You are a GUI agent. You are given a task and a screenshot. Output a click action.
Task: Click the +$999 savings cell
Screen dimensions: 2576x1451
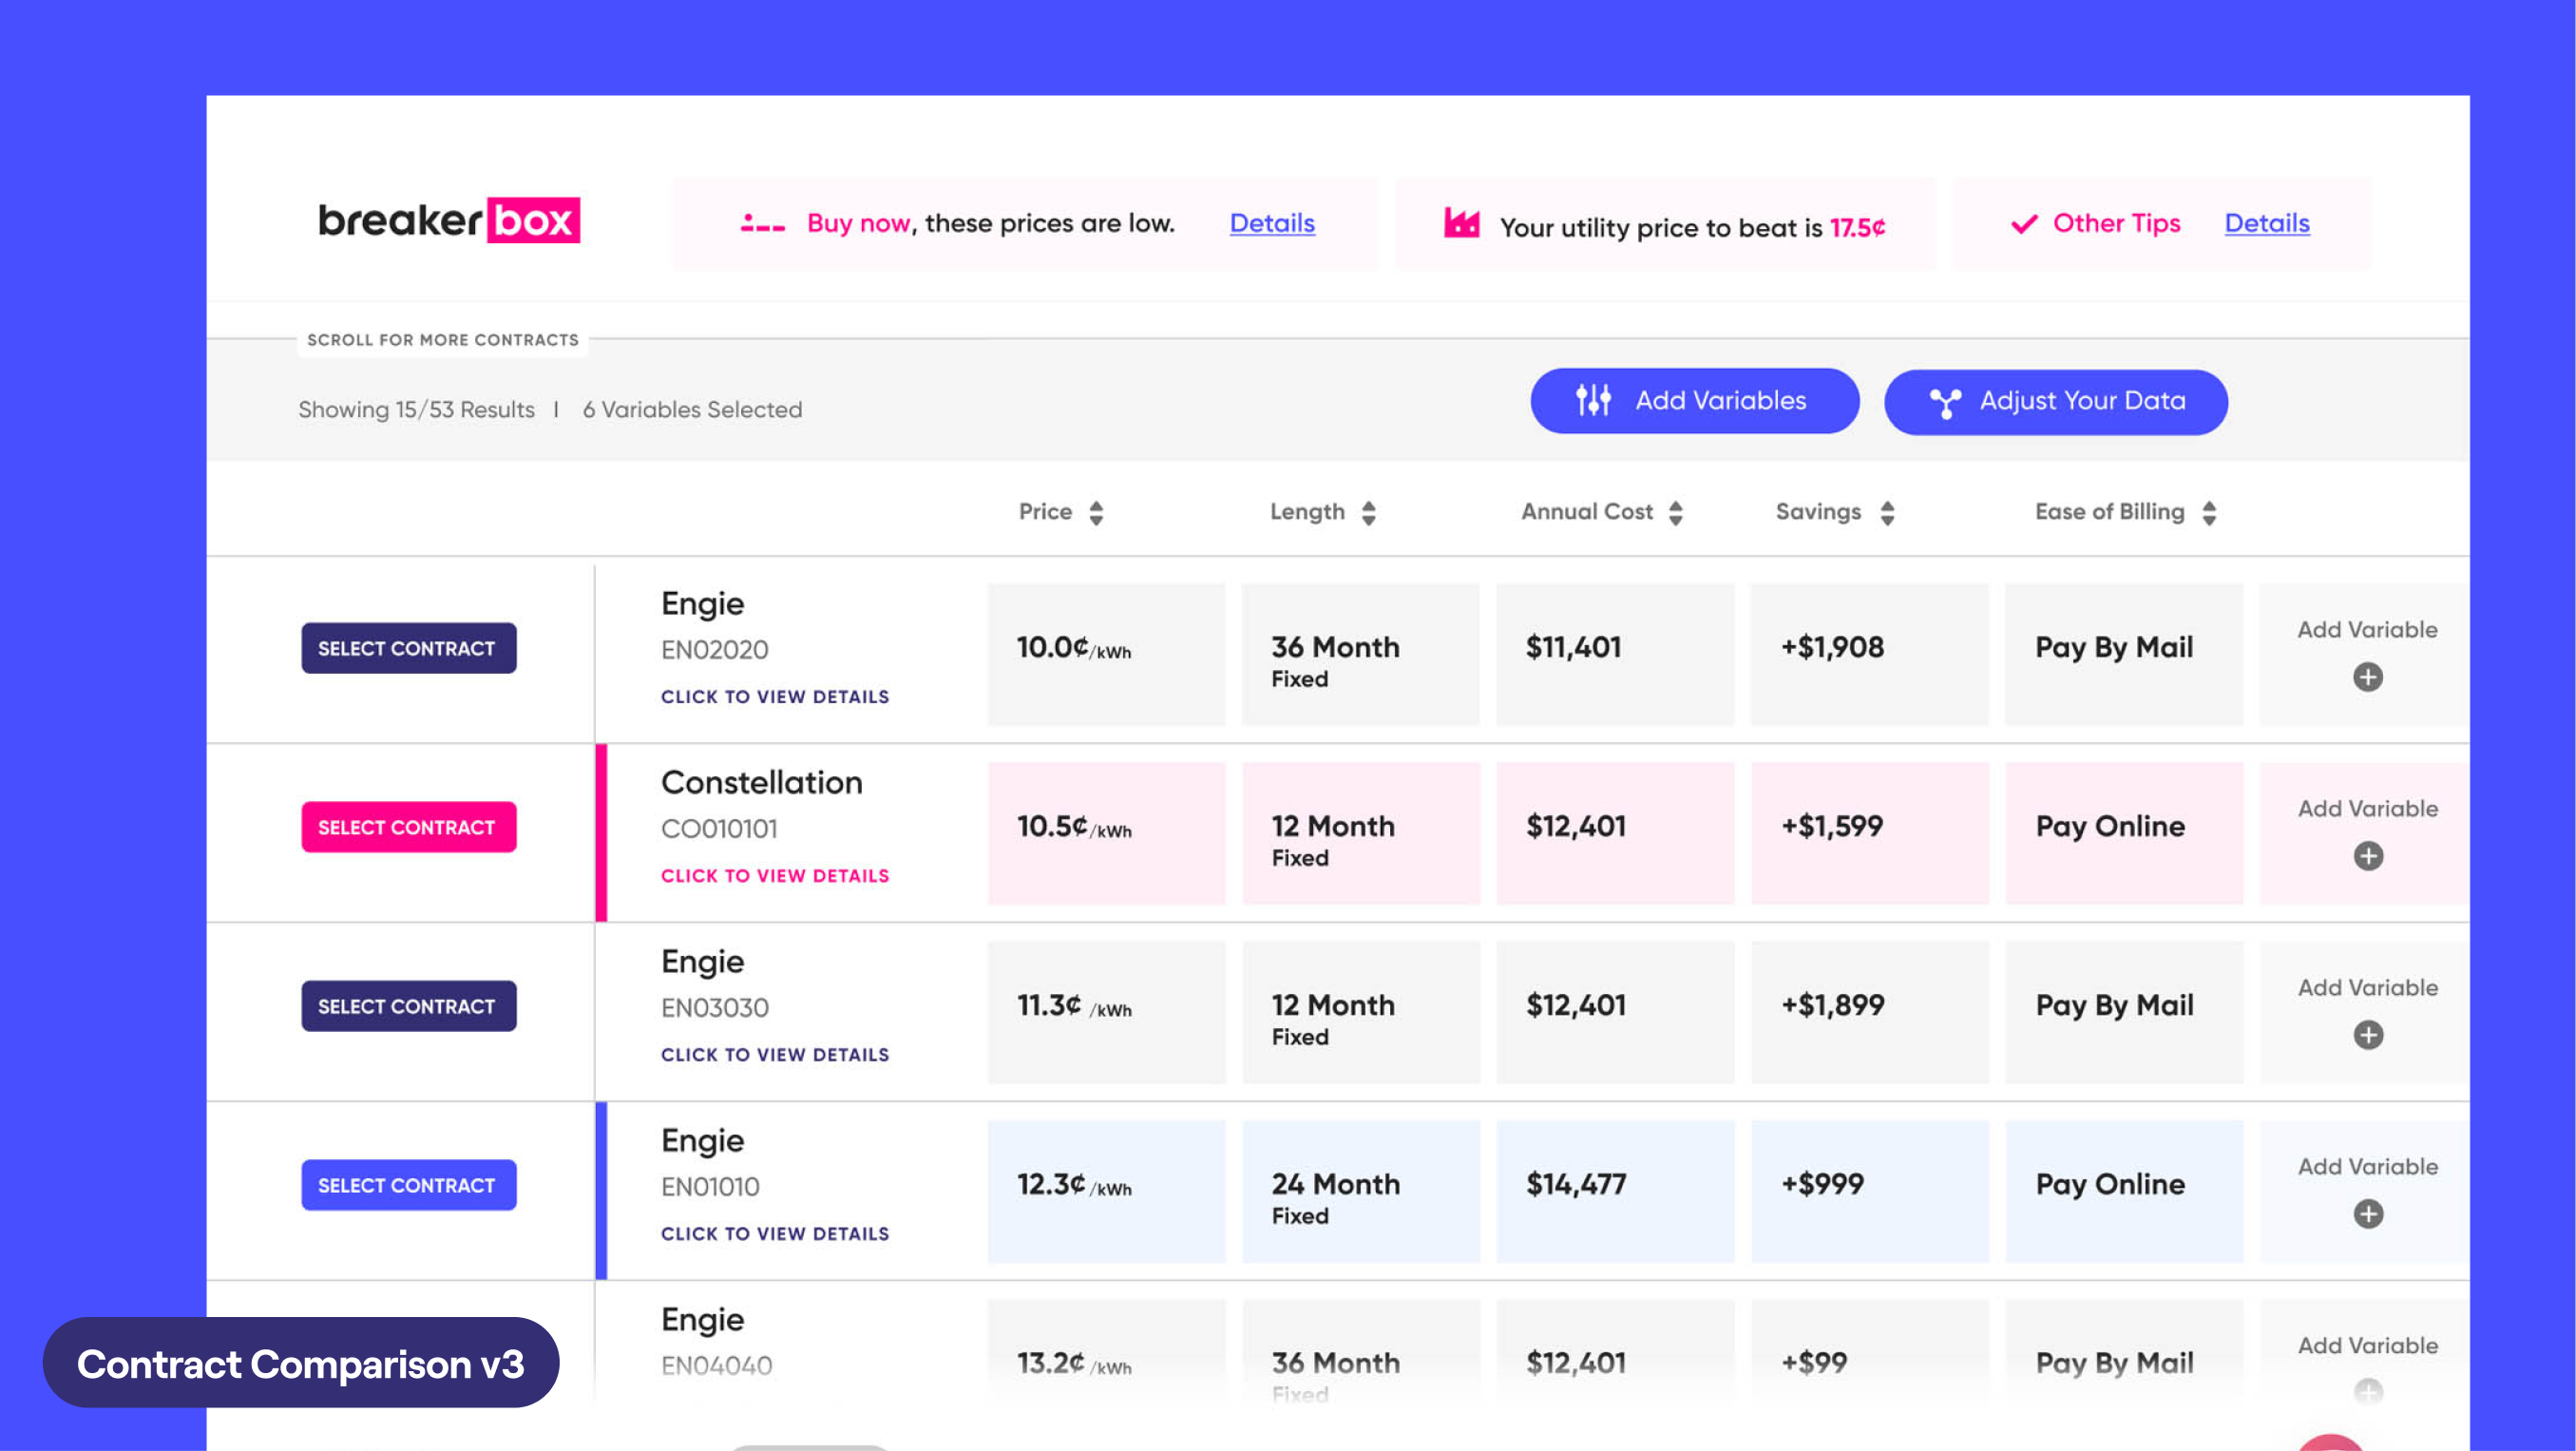point(1869,1191)
